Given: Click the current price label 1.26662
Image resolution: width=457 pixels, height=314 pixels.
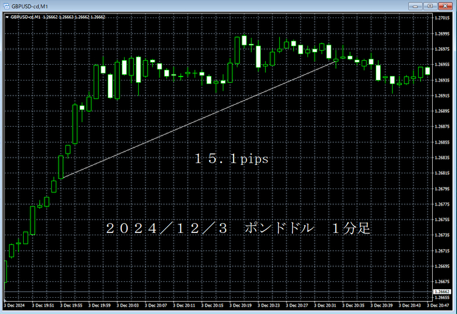Looking at the screenshot, I should pos(442,291).
